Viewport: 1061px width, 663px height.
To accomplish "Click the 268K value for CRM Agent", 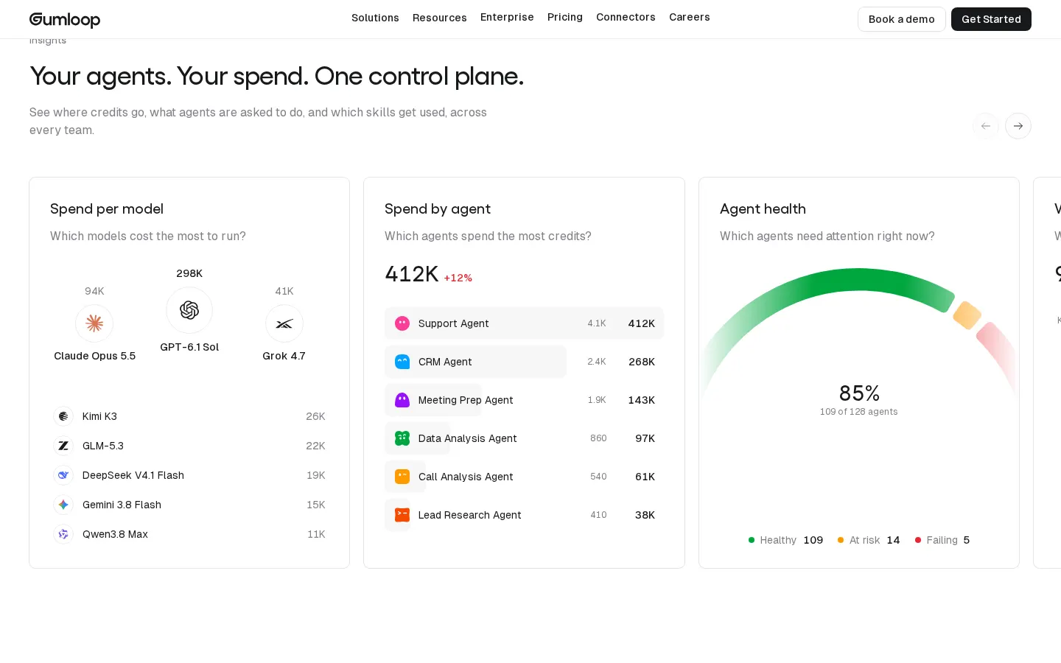I will coord(642,362).
